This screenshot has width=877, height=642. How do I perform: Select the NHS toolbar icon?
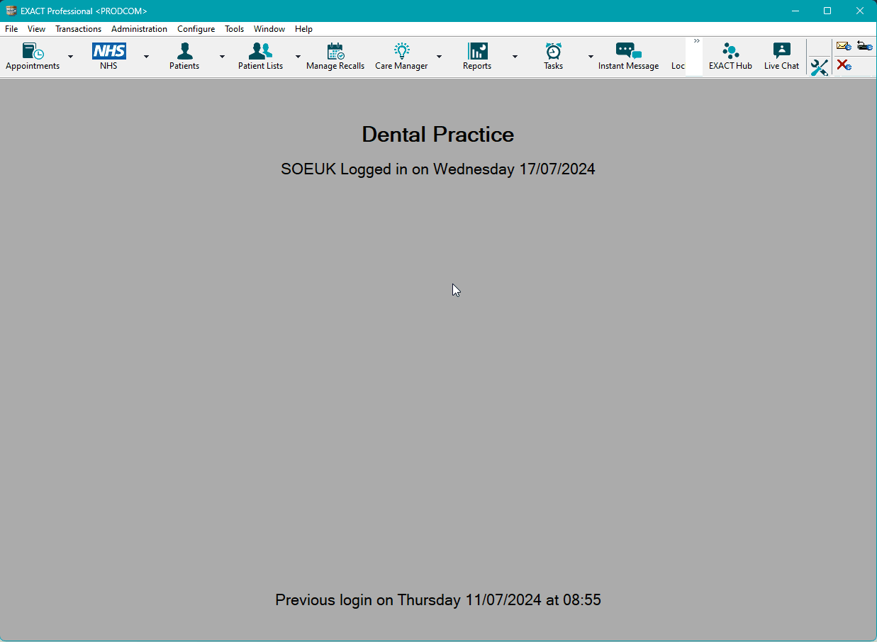[x=108, y=53]
